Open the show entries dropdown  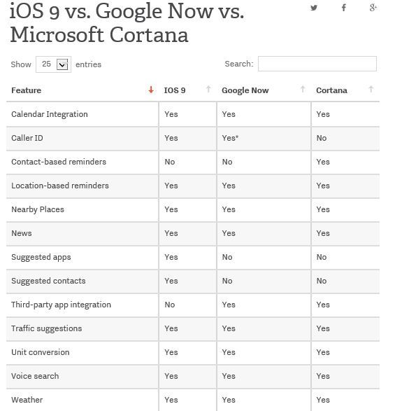click(x=53, y=64)
